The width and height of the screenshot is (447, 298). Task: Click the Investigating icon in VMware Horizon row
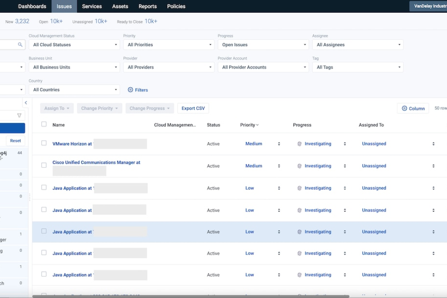tap(299, 144)
